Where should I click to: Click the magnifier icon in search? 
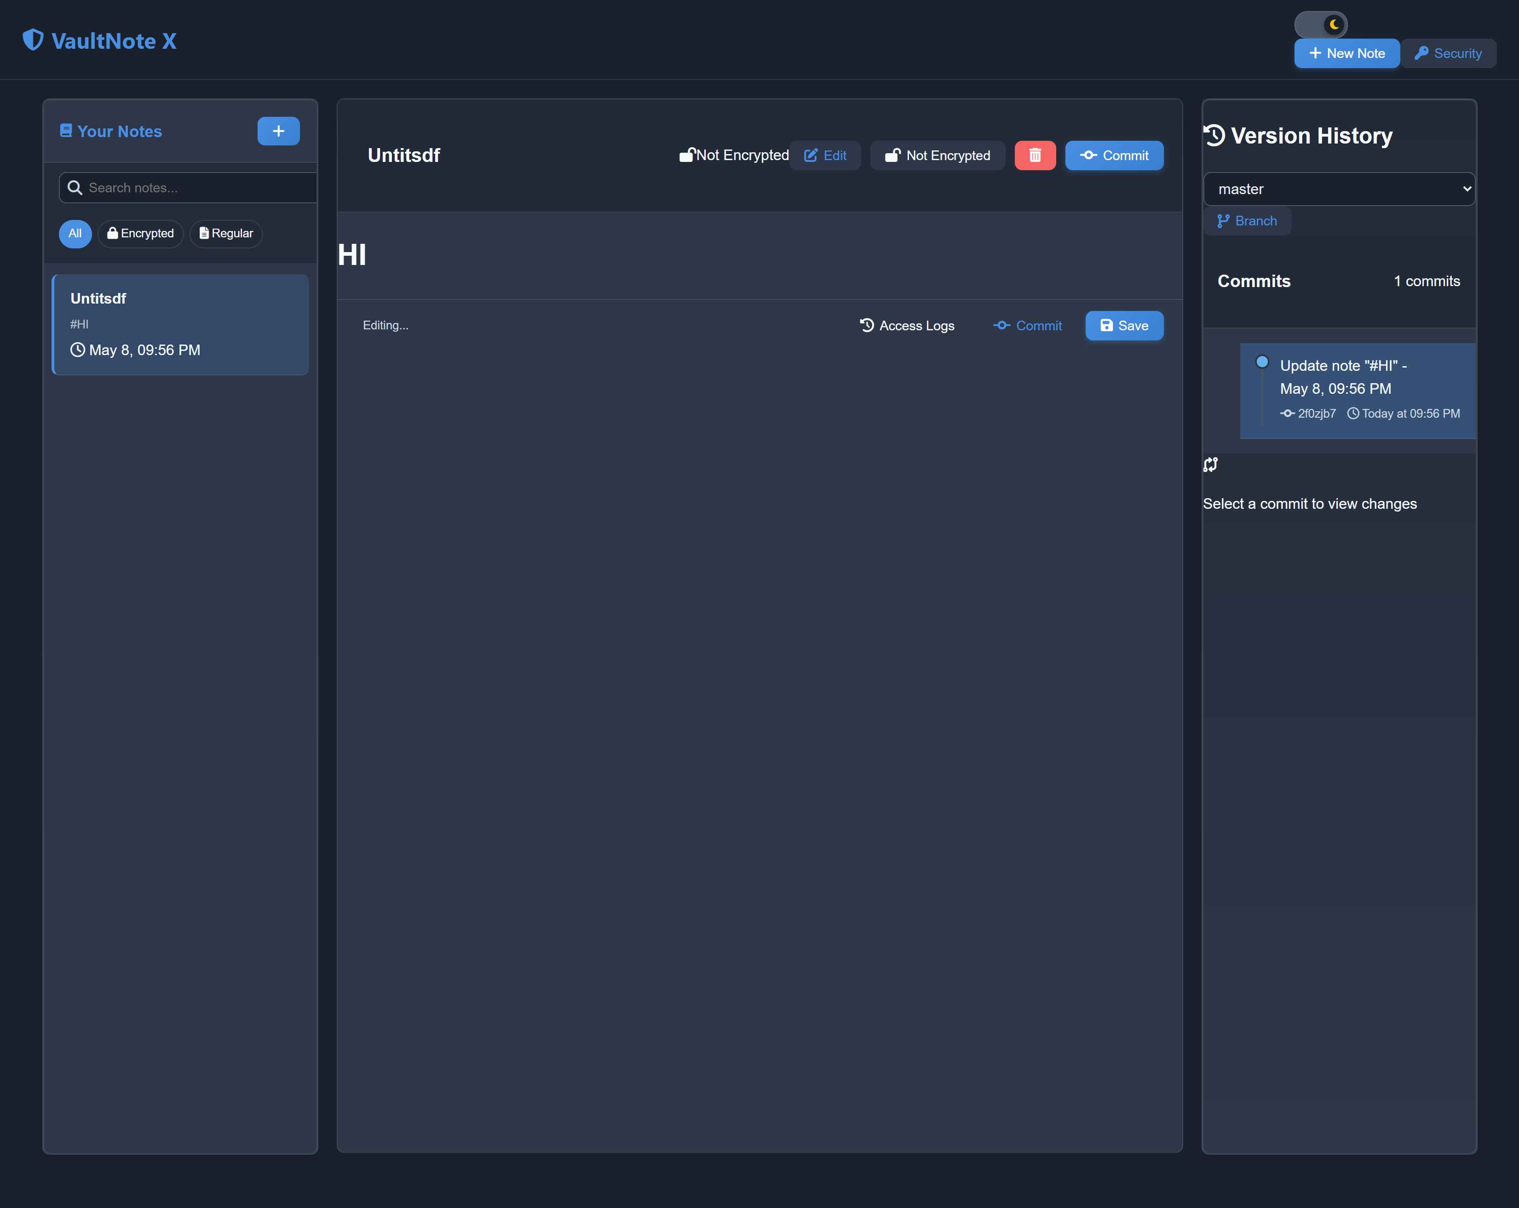[75, 188]
